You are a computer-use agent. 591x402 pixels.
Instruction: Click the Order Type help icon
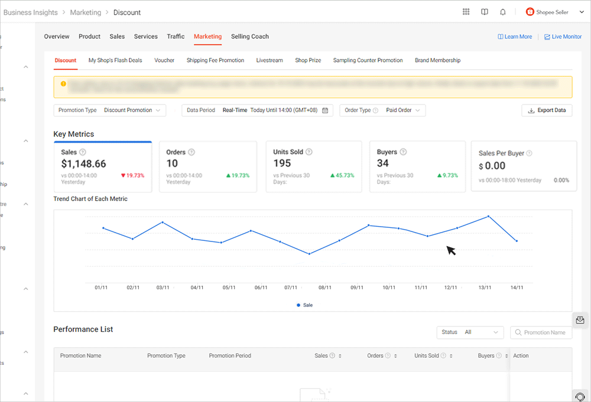[375, 110]
